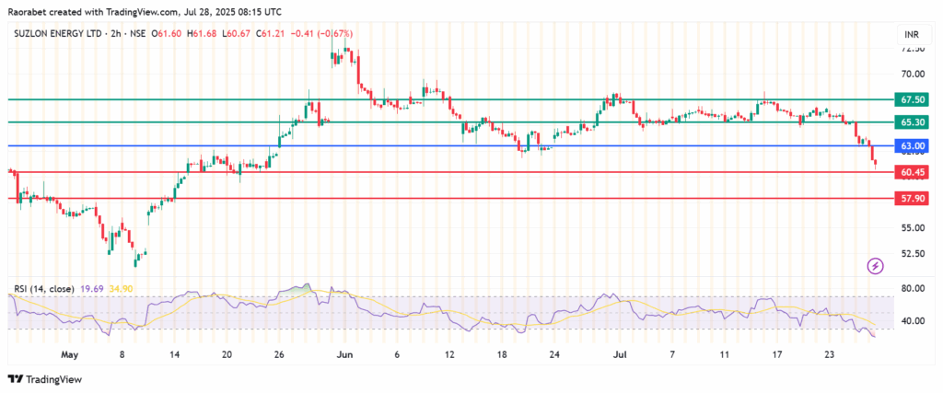Click the purple lightning bolt icon
The height and width of the screenshot is (393, 943).
(x=875, y=266)
